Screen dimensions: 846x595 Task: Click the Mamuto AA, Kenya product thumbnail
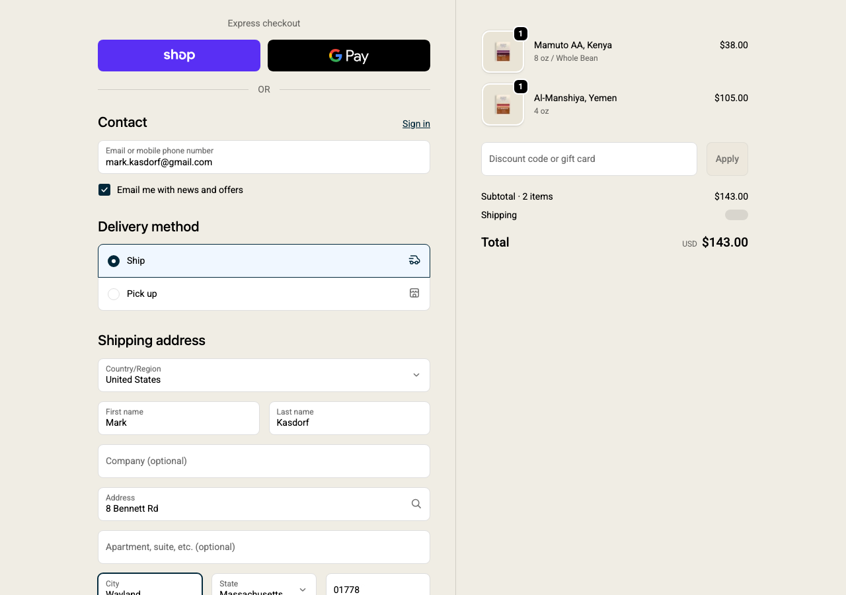click(x=503, y=52)
